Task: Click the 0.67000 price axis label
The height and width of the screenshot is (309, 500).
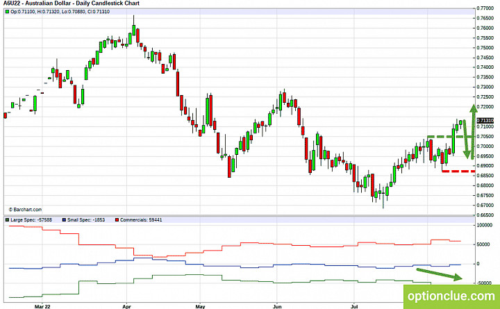Action: pos(485,205)
